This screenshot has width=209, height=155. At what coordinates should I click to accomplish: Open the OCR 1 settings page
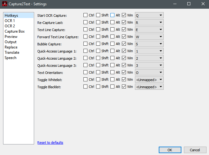point(19,21)
